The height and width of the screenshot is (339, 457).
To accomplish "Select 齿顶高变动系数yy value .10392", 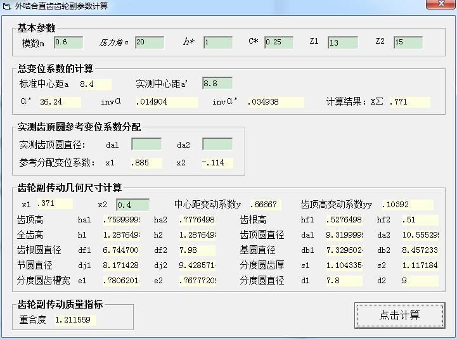I will (x=408, y=205).
